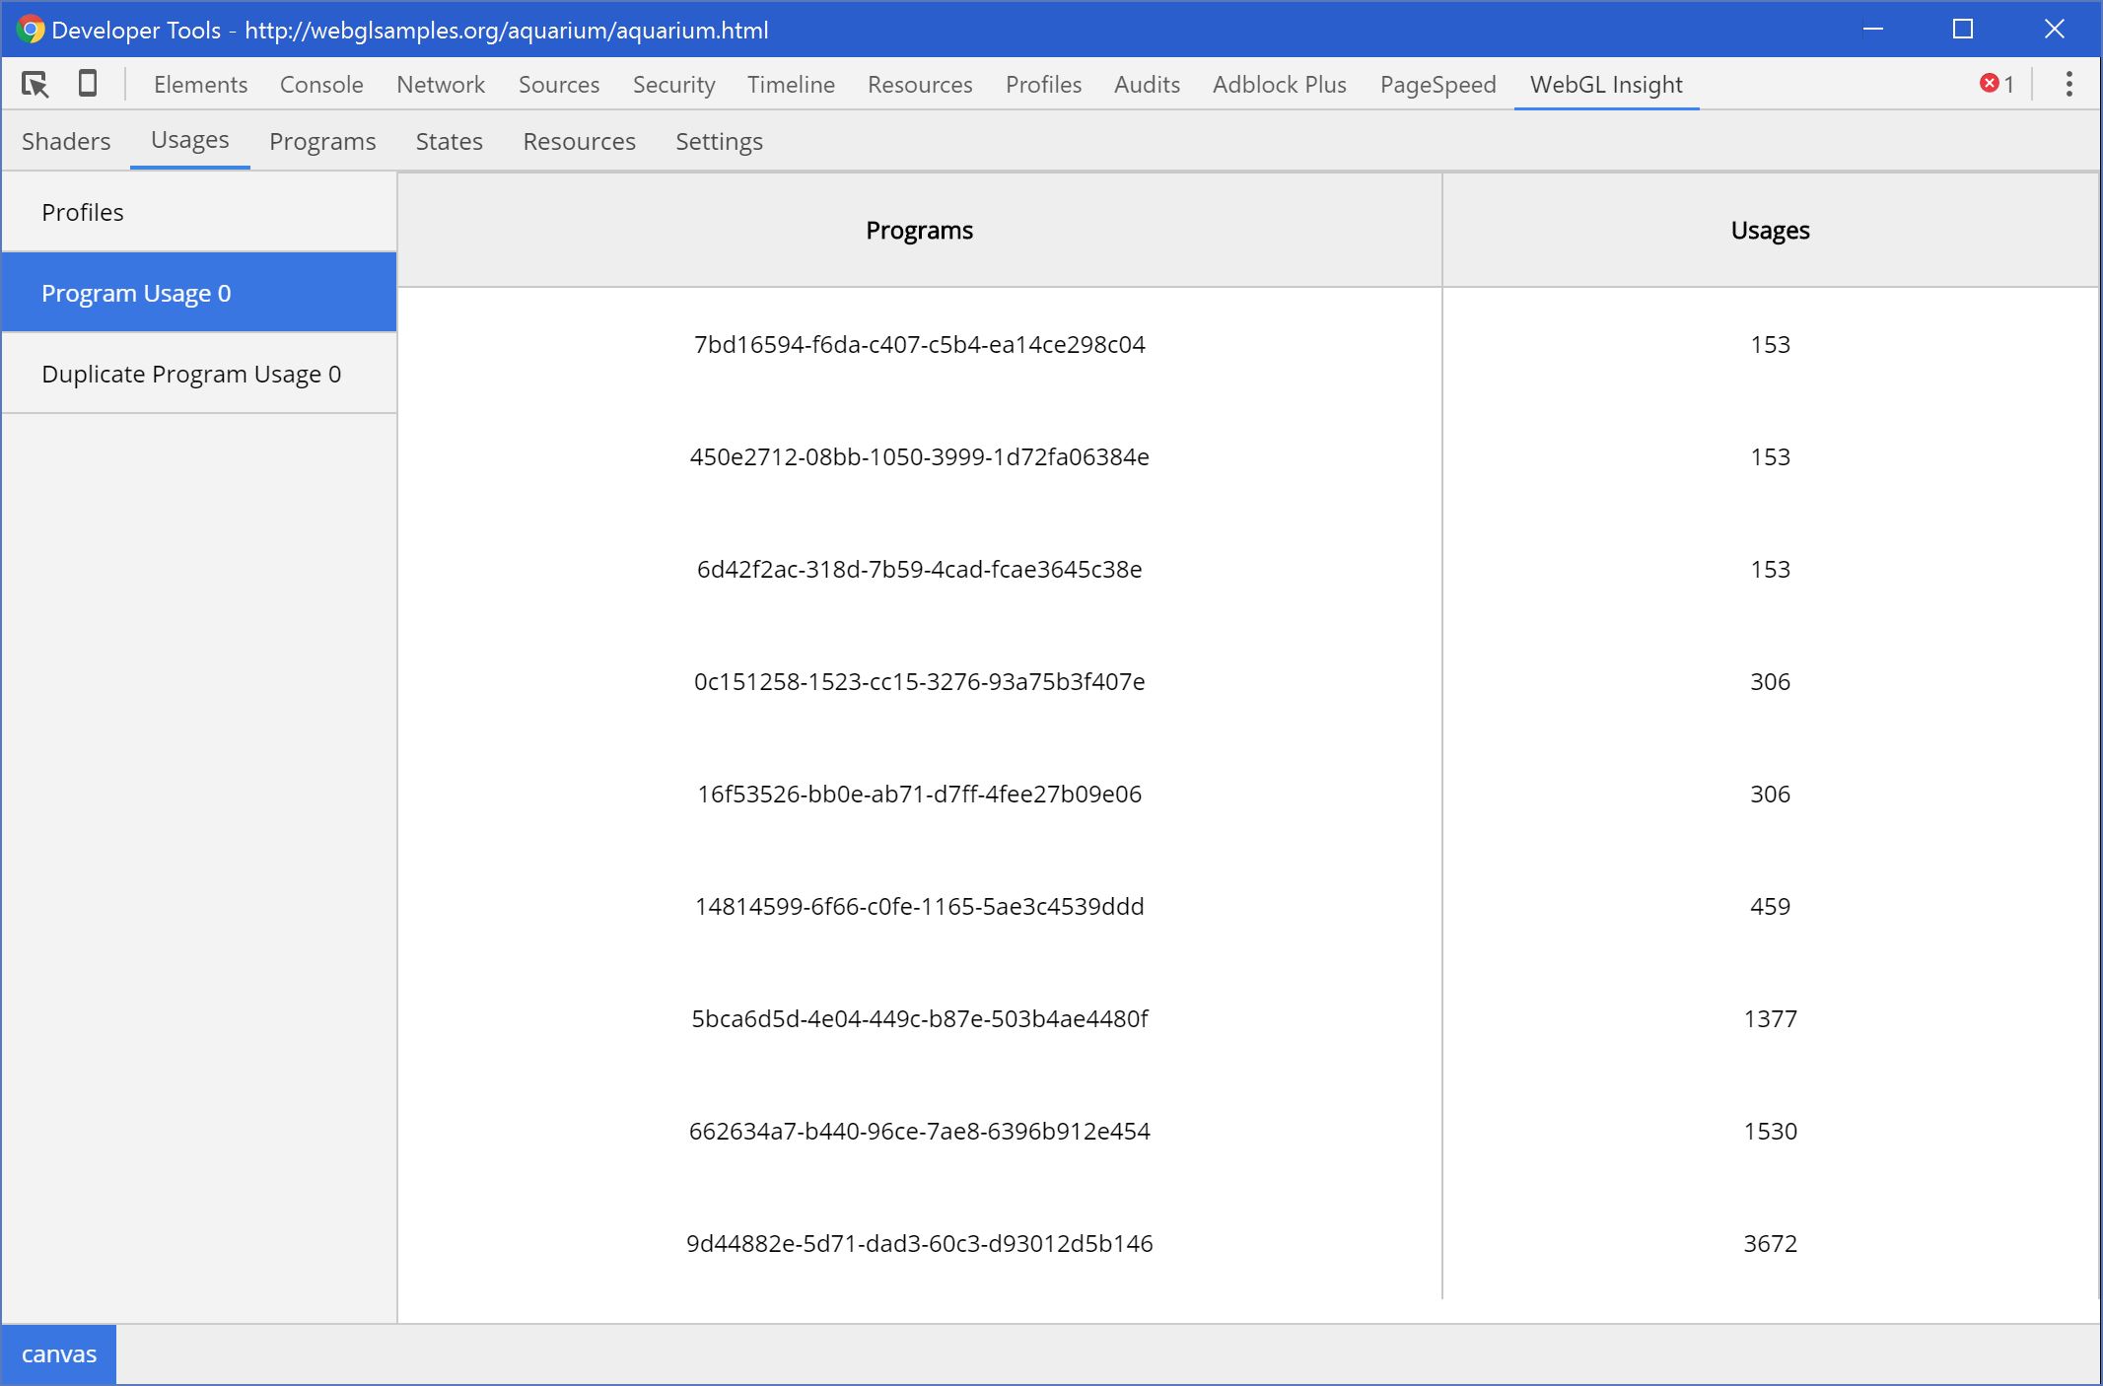Click the WebGL Insight tab

[x=1605, y=85]
